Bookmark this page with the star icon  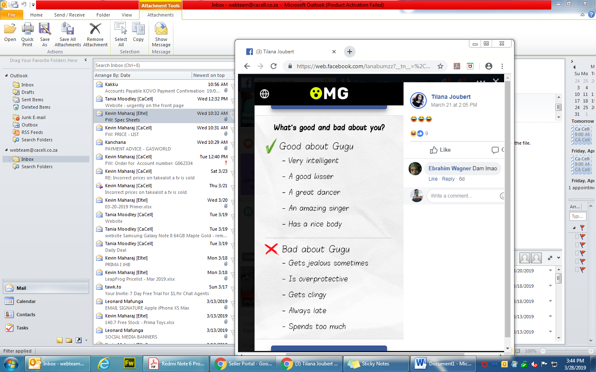[440, 66]
